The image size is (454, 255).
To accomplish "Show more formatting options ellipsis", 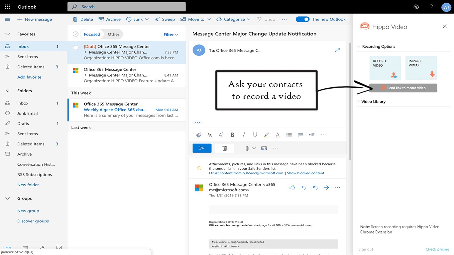I will 323,135.
